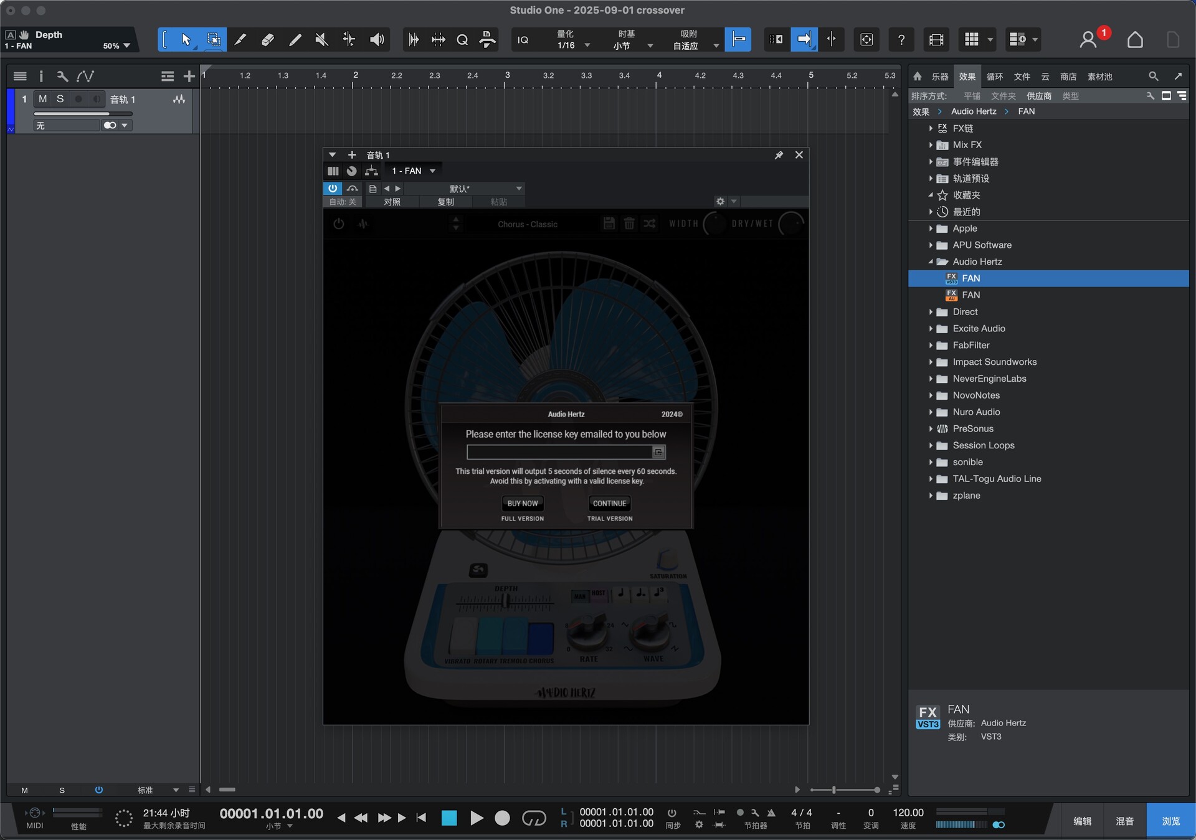The image size is (1196, 840).
Task: Open plugin settings gear icon
Action: click(720, 201)
